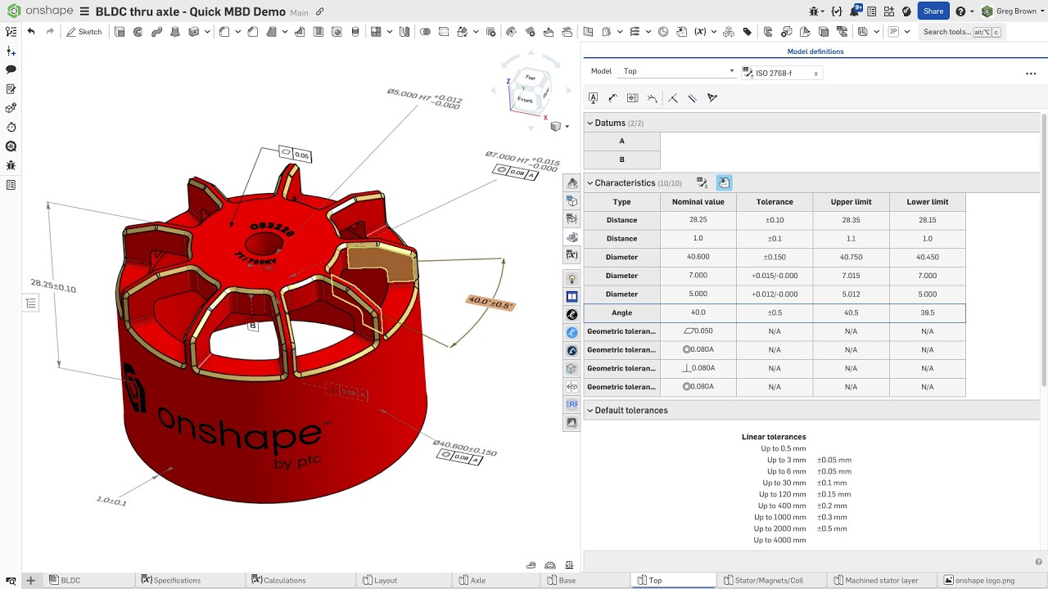
Task: Click the datum feature tool icon
Action: click(x=594, y=98)
